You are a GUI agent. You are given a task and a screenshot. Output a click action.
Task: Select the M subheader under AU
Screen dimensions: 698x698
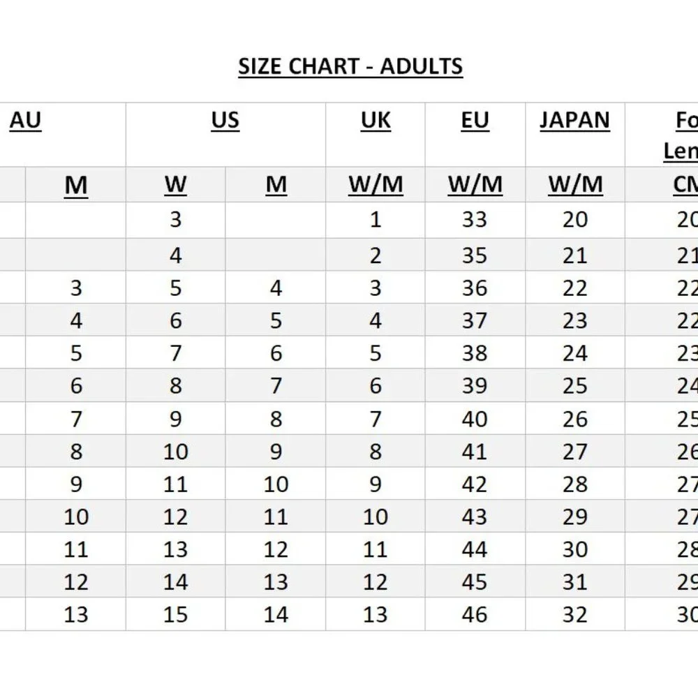point(75,185)
